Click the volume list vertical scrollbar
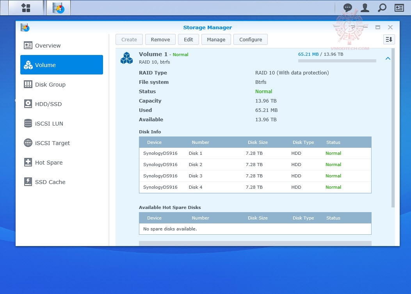 coord(393,128)
